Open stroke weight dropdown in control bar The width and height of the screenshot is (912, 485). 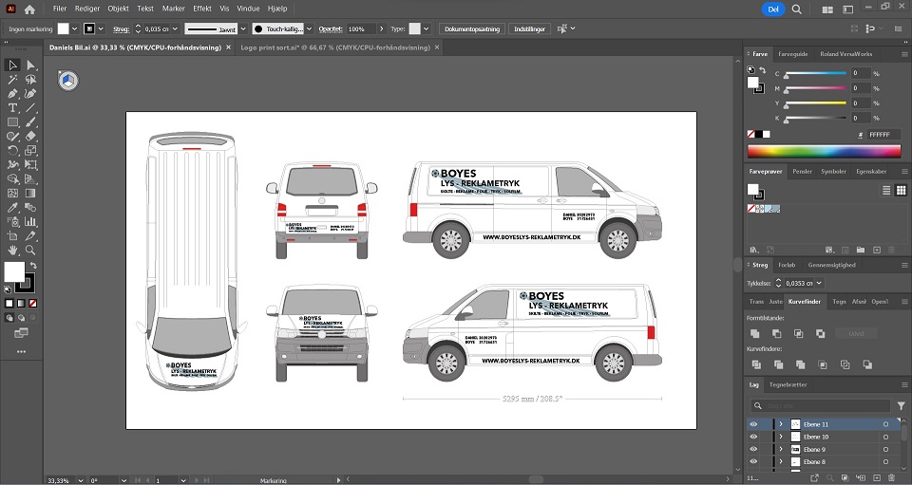pos(175,29)
